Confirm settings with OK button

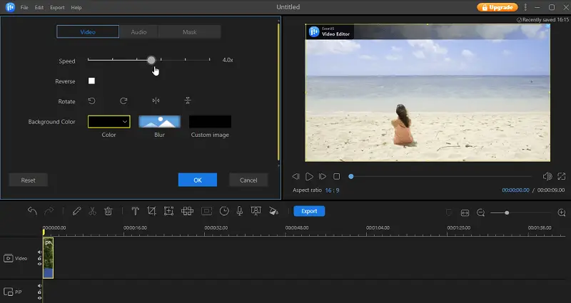198,180
